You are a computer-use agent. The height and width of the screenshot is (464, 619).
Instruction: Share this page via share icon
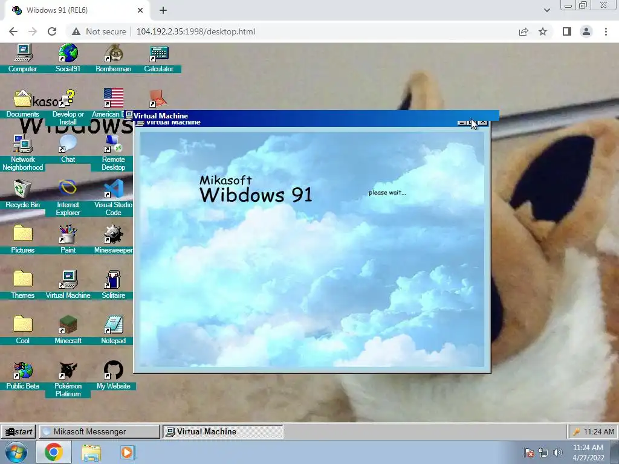coord(523,31)
